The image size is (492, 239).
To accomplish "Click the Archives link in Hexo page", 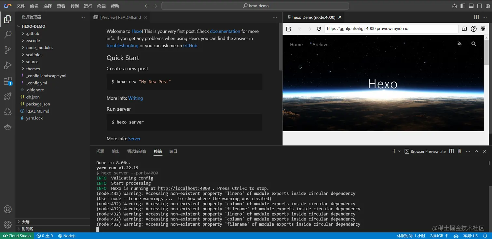I will [x=321, y=45].
